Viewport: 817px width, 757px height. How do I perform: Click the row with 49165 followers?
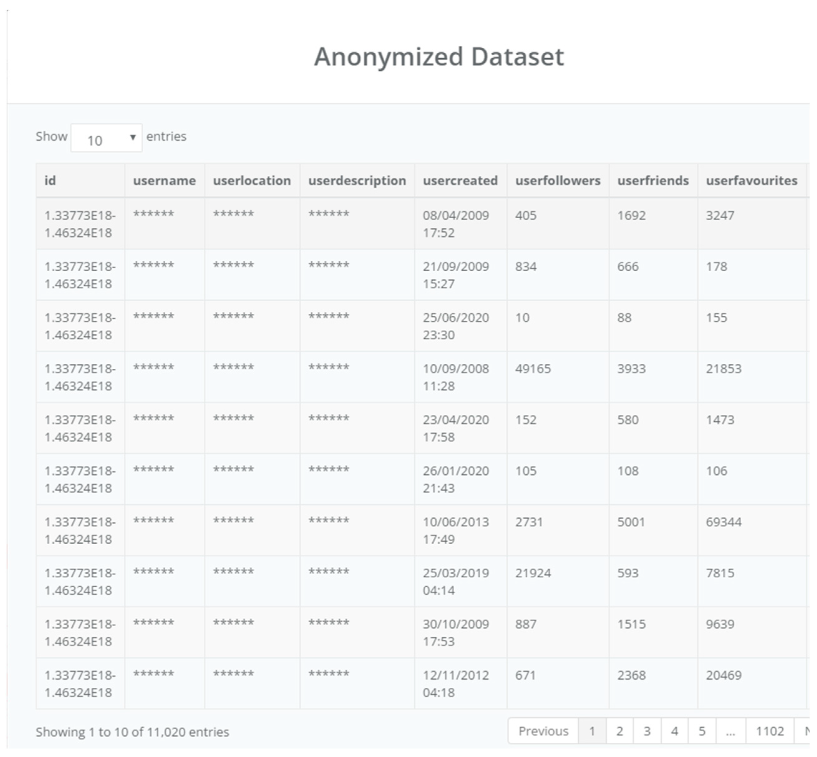(x=533, y=369)
